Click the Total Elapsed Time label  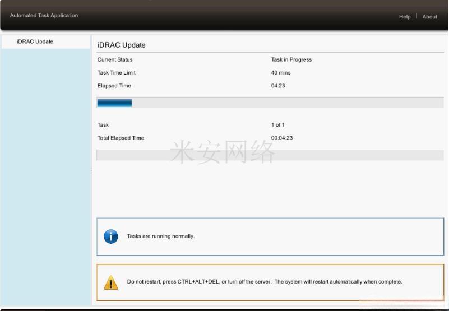121,138
